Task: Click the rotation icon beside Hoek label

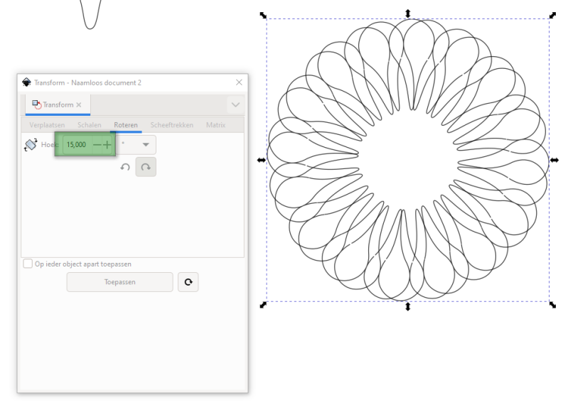Action: [31, 145]
